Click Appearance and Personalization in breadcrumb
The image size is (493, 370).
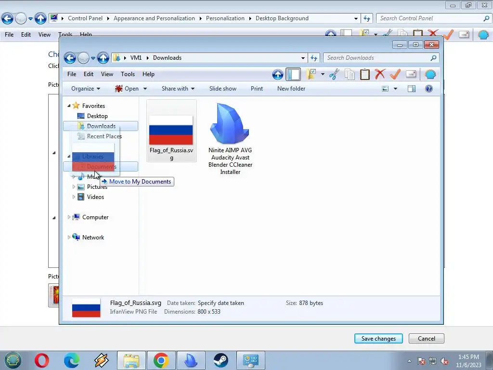[154, 18]
